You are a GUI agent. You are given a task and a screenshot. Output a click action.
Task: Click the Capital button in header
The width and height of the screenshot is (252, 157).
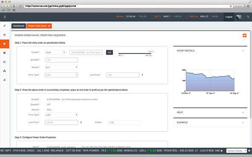click(x=229, y=17)
